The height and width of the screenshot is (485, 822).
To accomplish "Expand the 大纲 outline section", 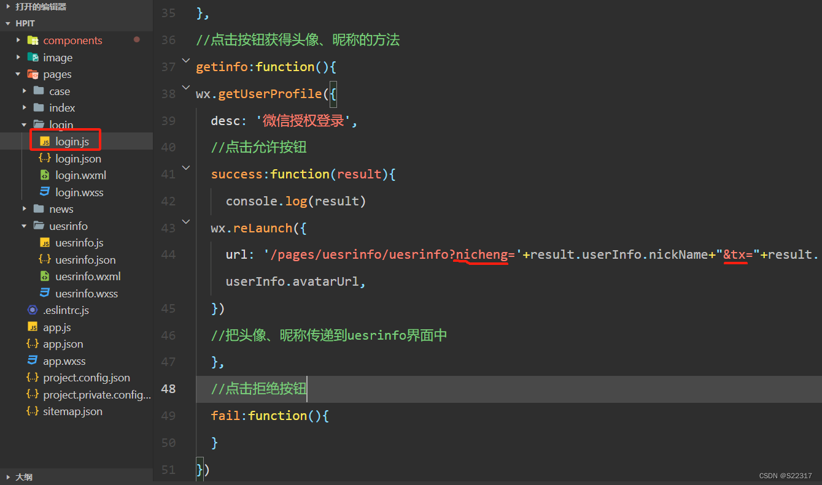I will (8, 476).
